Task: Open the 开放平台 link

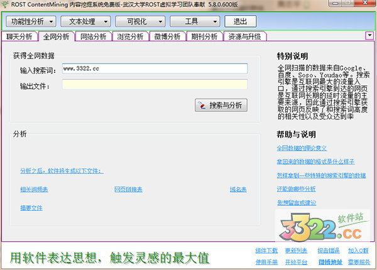Action: [x=296, y=262]
